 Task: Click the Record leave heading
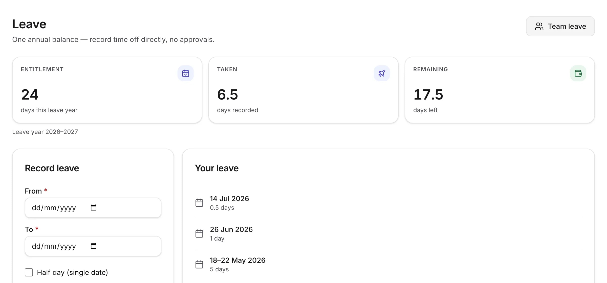(x=52, y=168)
